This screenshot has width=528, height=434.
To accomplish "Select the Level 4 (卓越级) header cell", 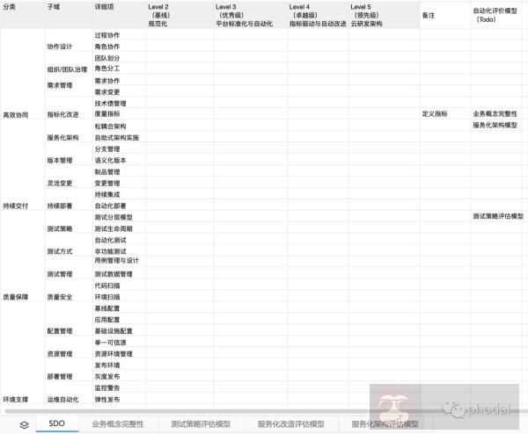I will (x=318, y=15).
